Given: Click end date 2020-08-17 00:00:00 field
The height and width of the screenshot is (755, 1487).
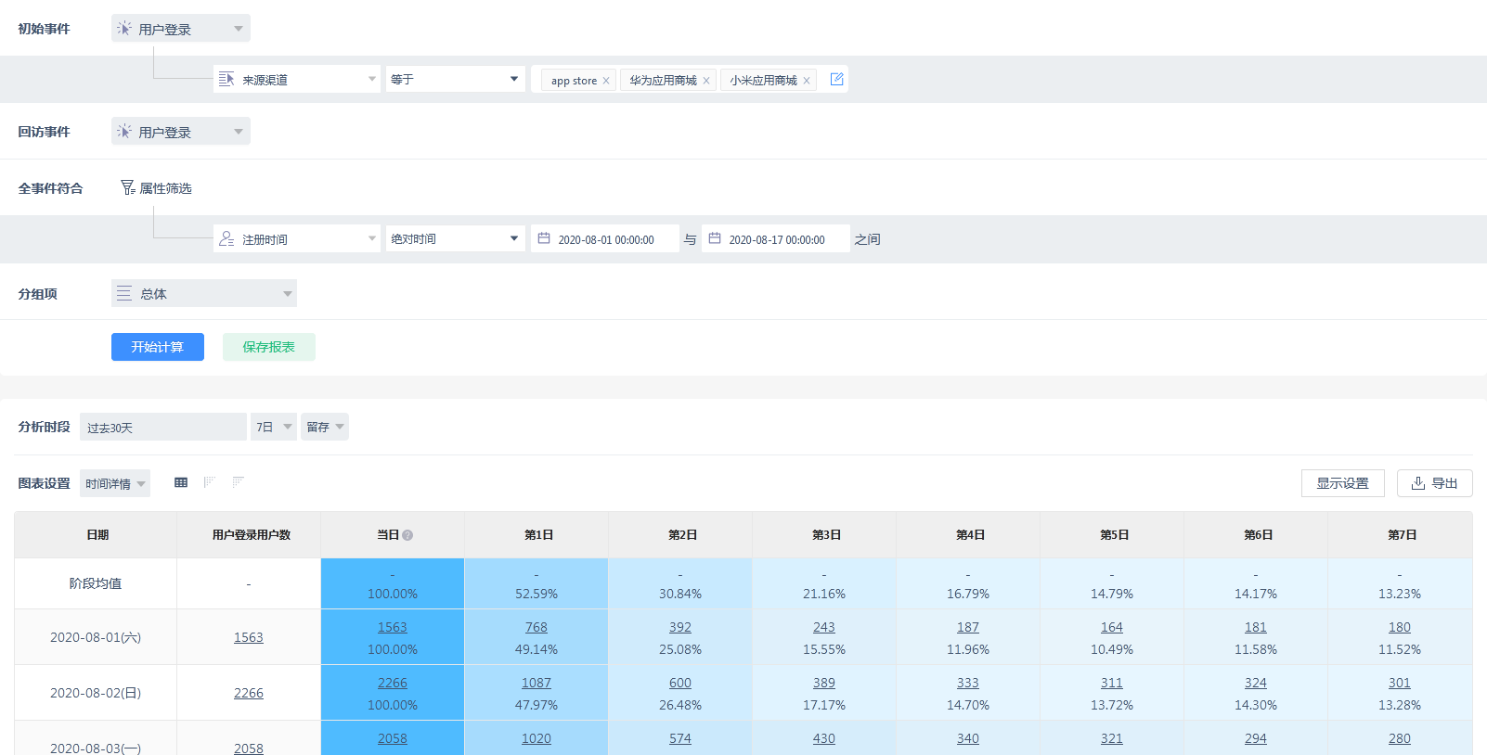Looking at the screenshot, I should (x=776, y=239).
